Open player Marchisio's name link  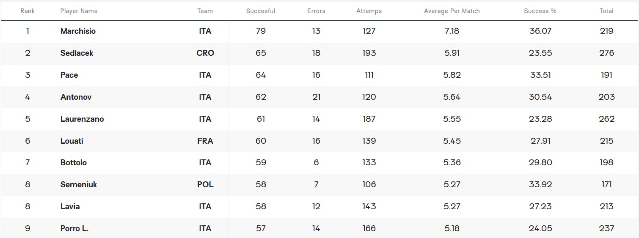tap(78, 31)
